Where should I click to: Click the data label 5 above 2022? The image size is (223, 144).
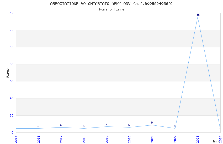175,126
